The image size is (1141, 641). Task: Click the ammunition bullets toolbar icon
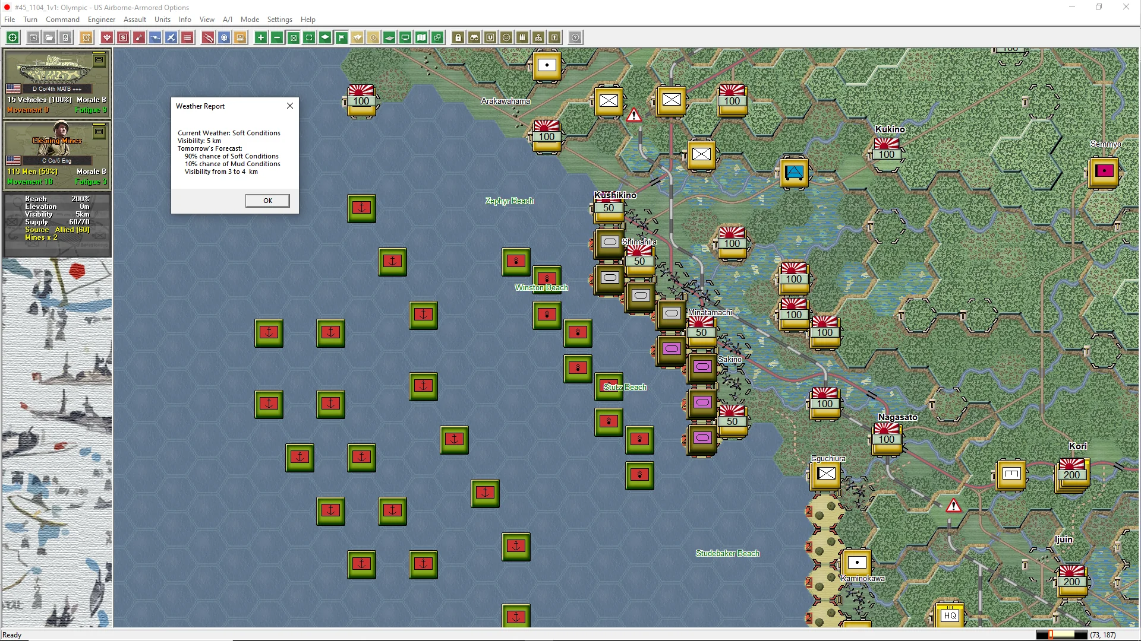point(522,38)
